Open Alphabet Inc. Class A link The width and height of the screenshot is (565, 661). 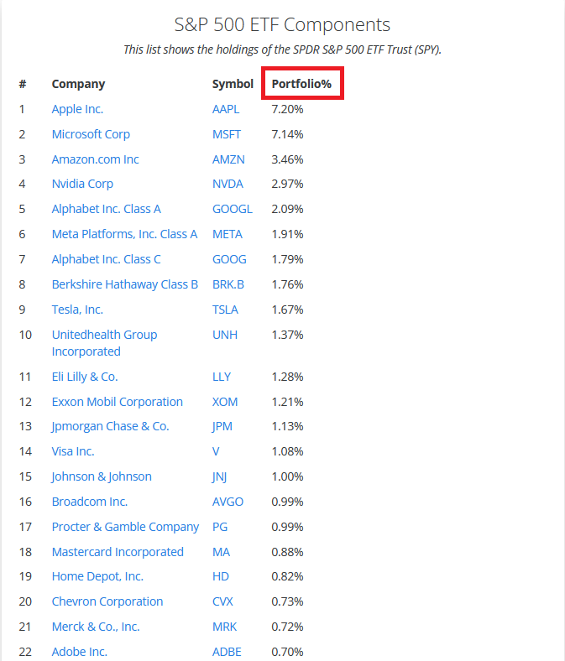tap(107, 209)
